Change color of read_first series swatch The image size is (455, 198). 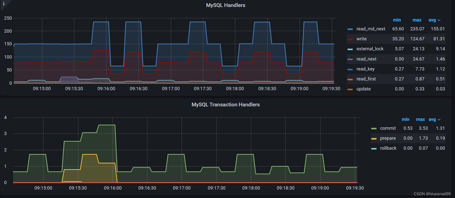(350, 79)
